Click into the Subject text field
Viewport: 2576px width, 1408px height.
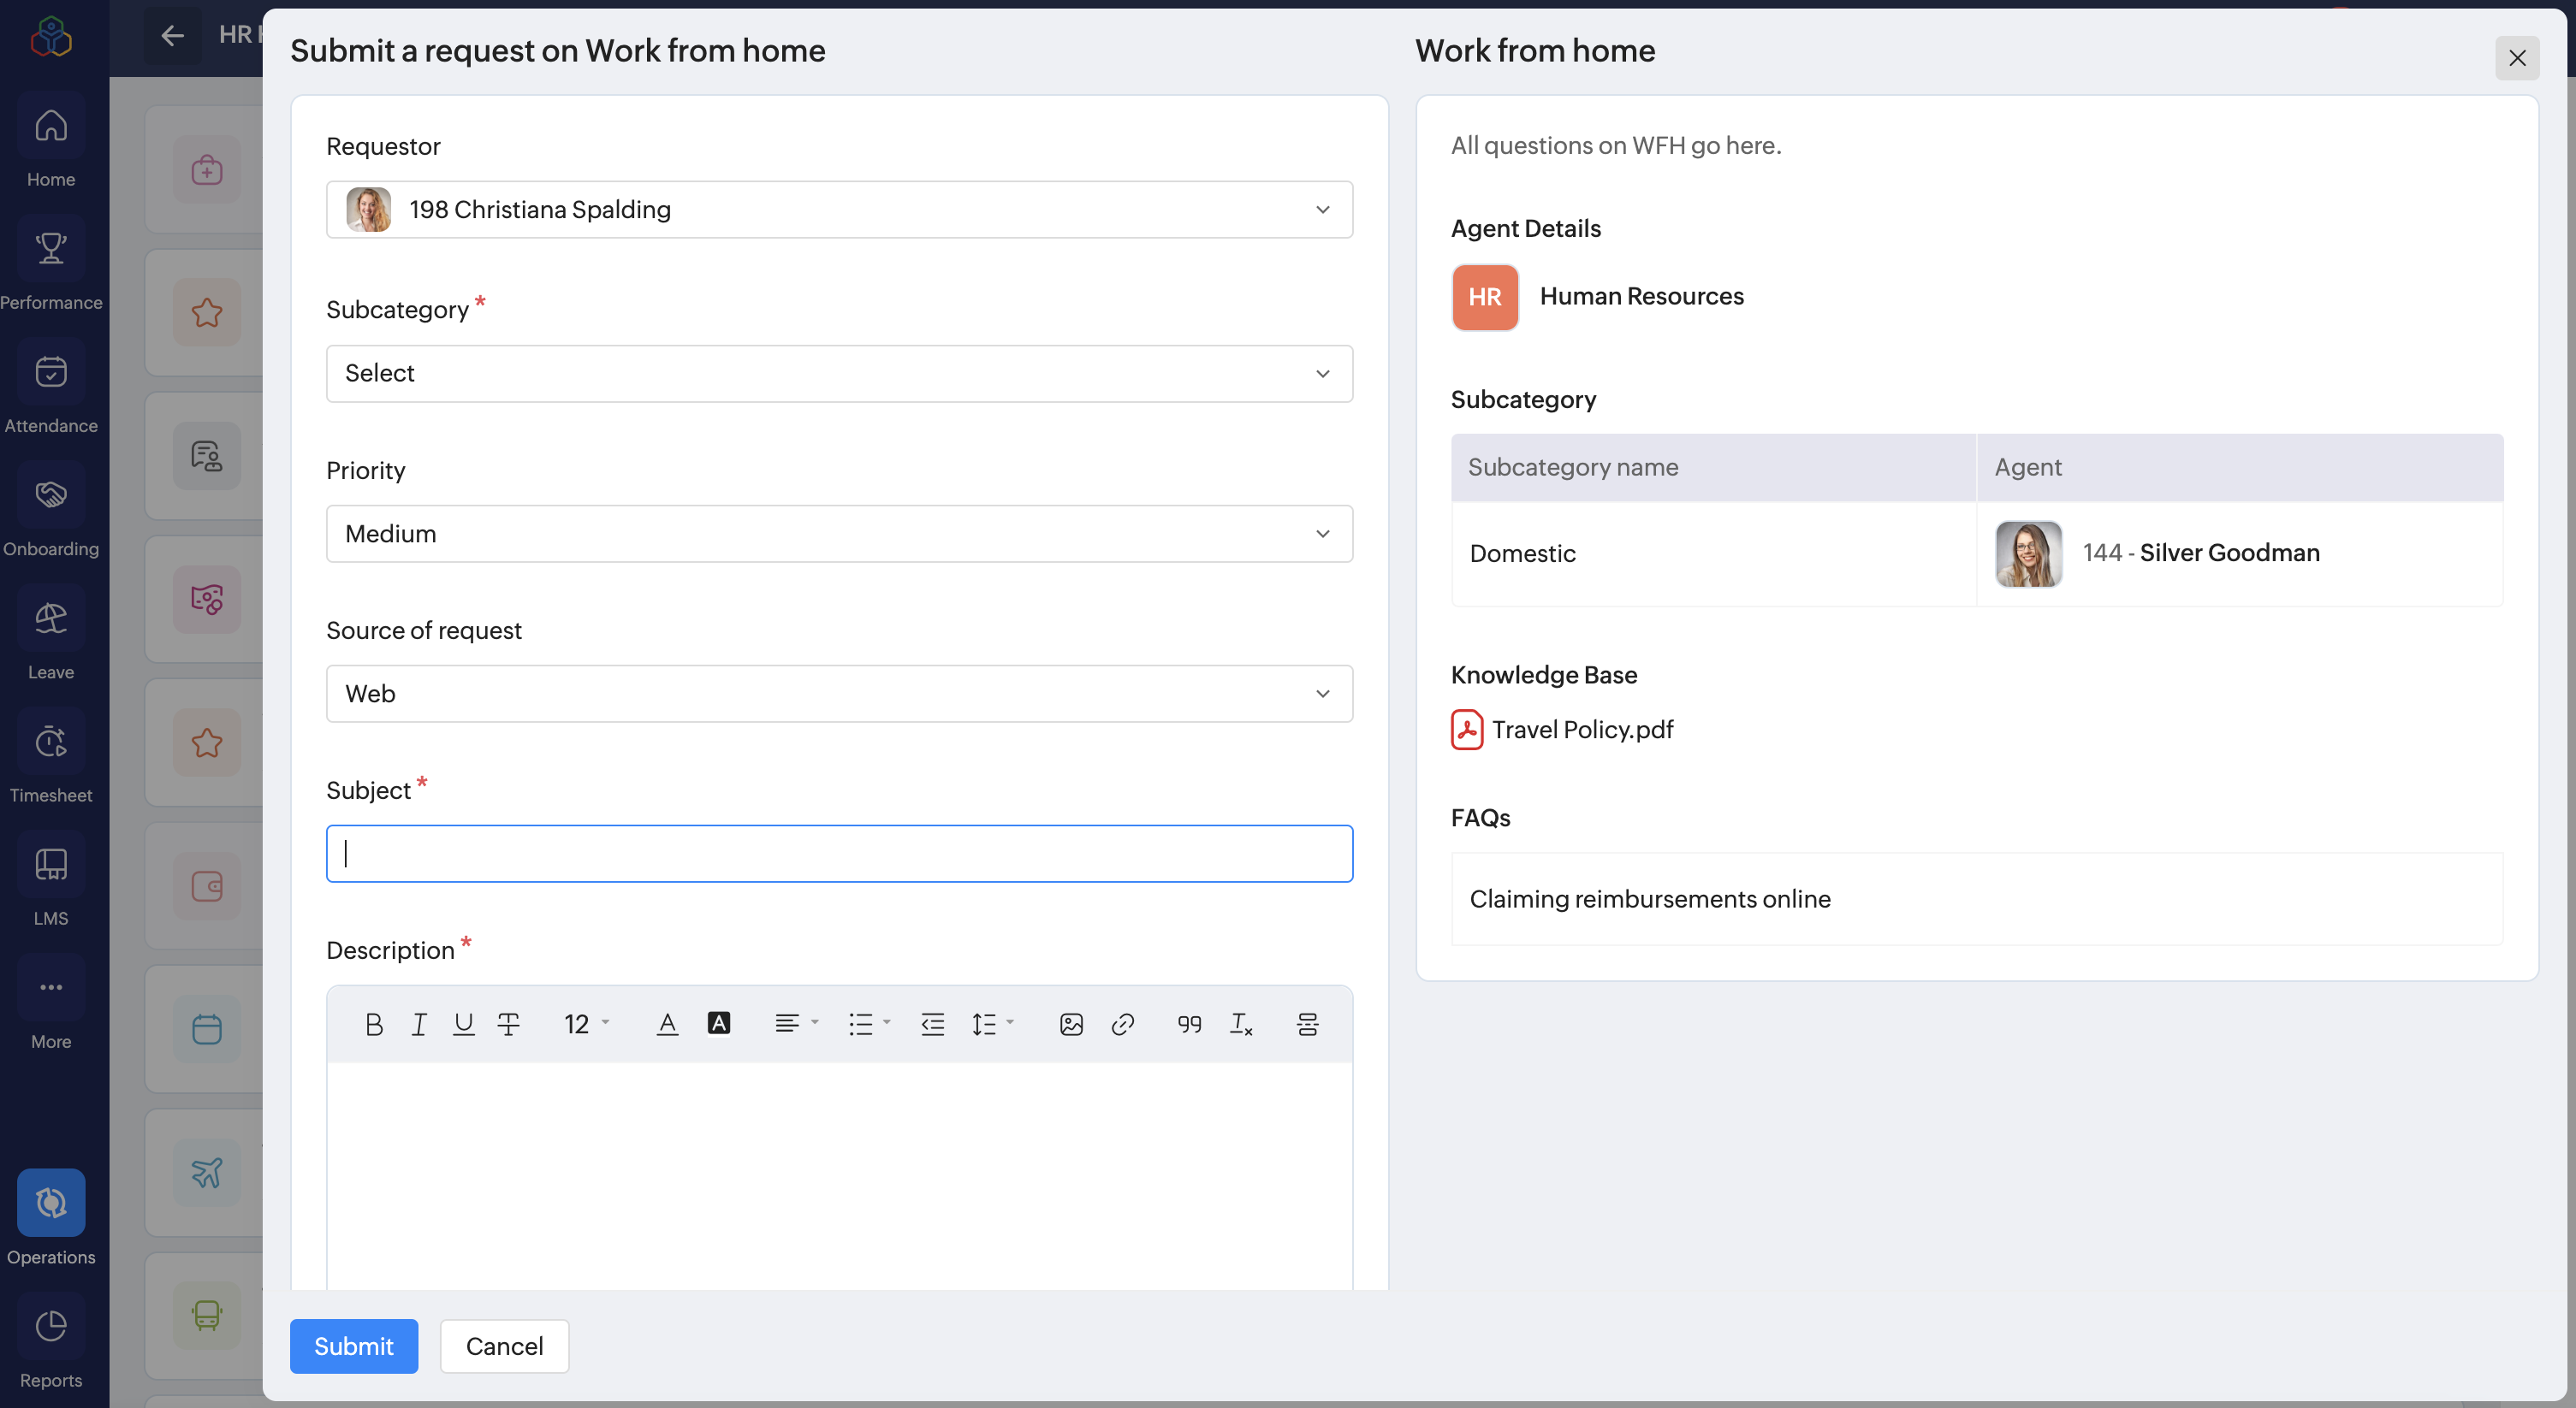[x=838, y=854]
